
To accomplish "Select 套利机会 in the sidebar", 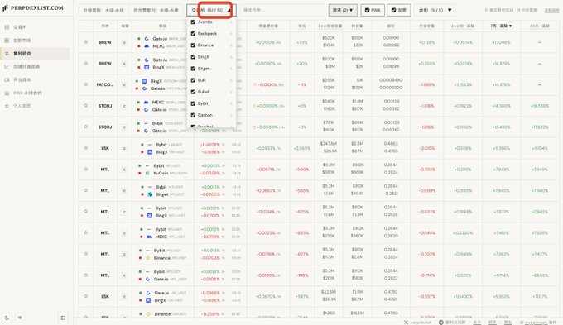I will (x=35, y=53).
